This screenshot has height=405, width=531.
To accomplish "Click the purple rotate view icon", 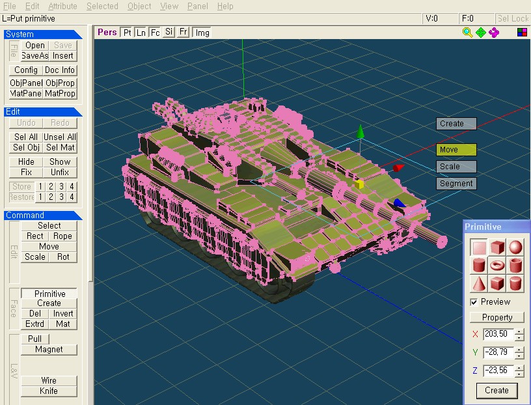I will tap(494, 33).
